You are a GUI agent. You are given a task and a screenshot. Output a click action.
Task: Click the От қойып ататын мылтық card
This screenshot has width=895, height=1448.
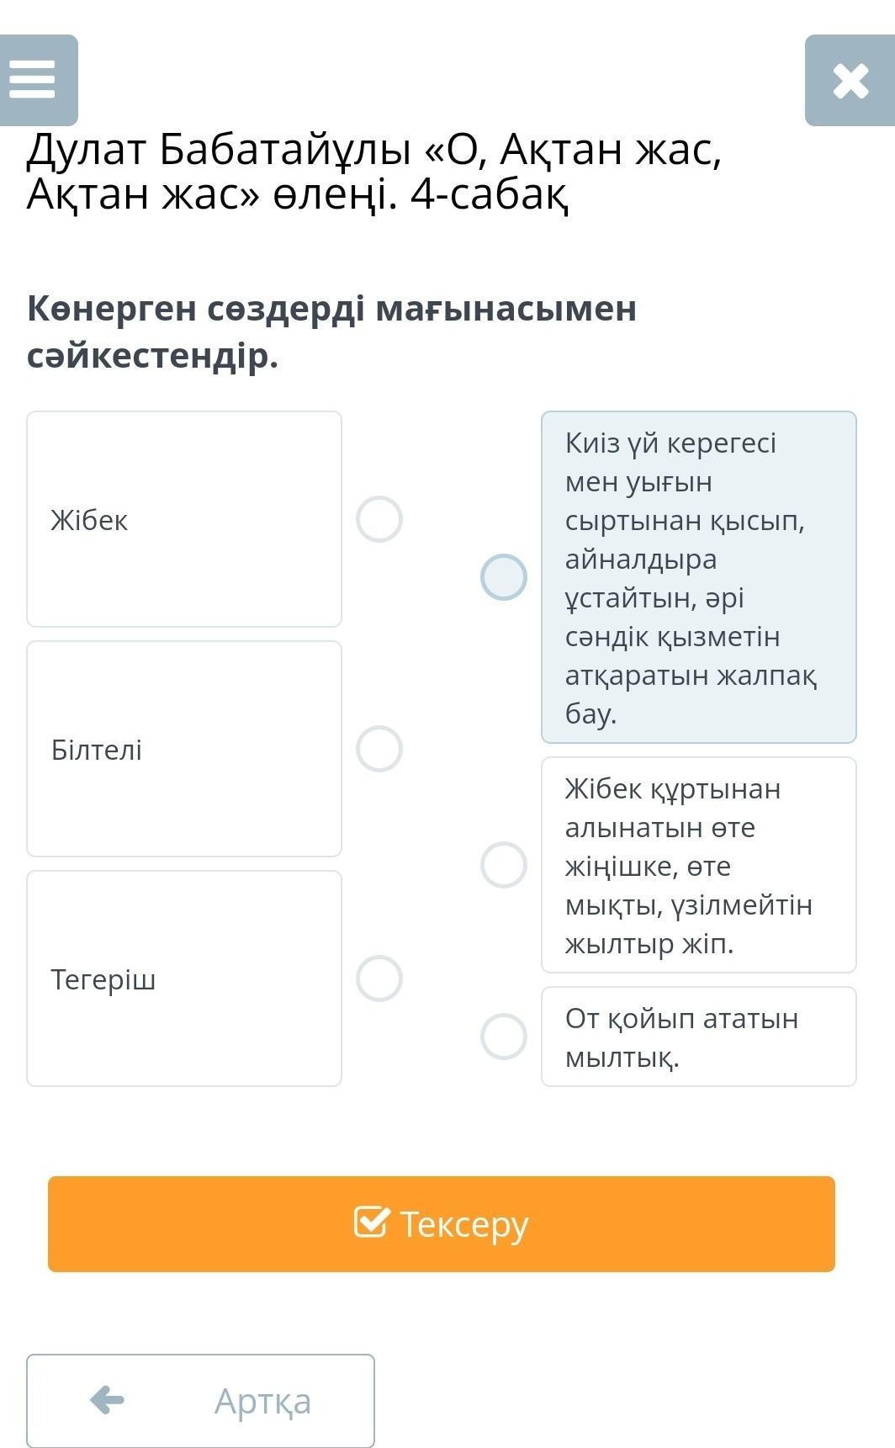(x=698, y=1037)
